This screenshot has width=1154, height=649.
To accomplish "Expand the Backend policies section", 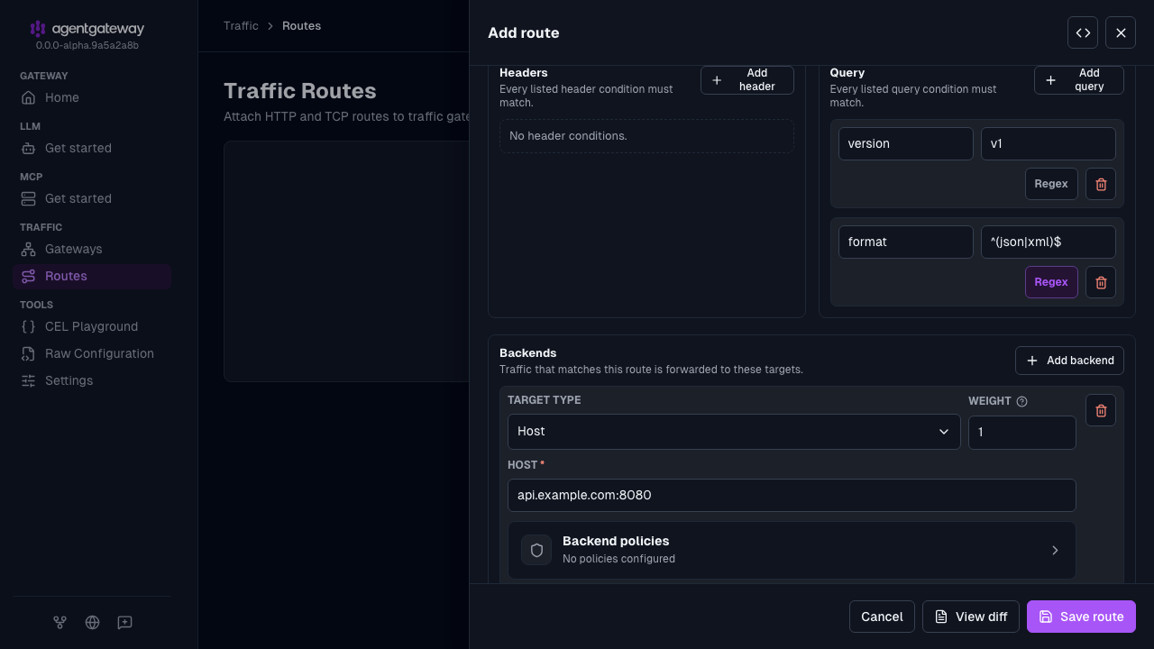I will [792, 550].
